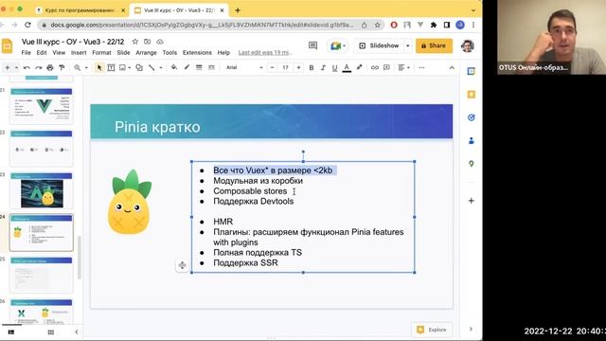The width and height of the screenshot is (606, 341).
Task: Open the Edit menu
Action: (42, 53)
